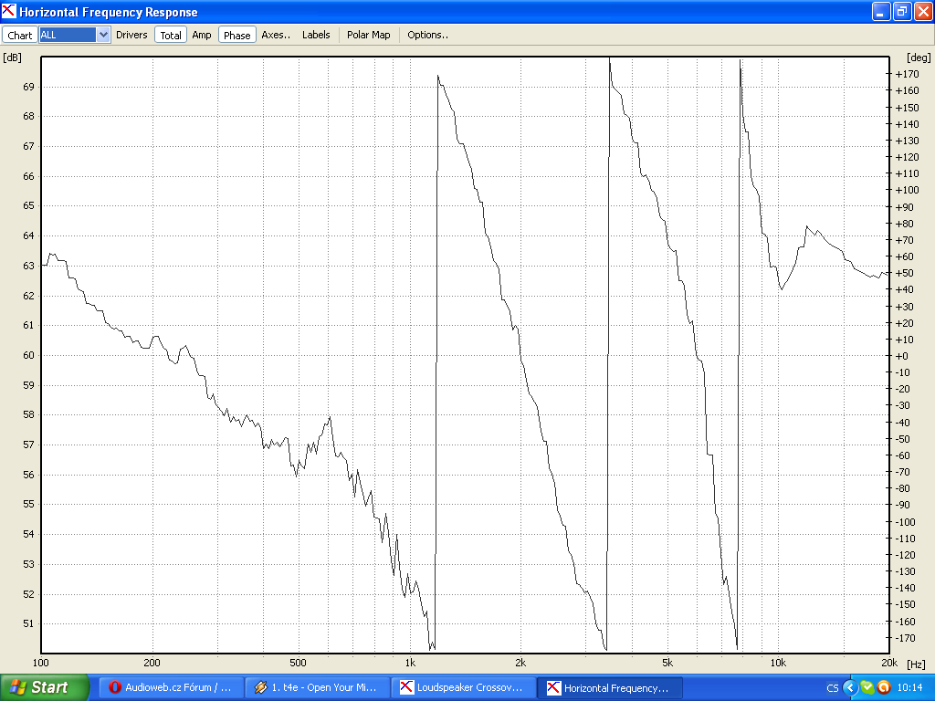The image size is (935, 701).
Task: Click the [dB] axis unit label
Action: [13, 58]
